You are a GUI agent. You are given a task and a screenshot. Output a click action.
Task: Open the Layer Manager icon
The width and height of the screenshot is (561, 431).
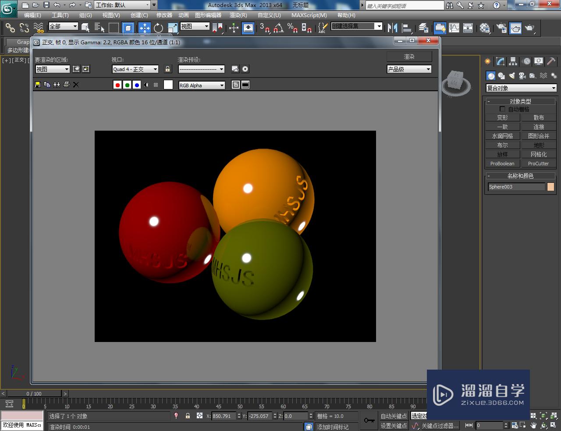(423, 28)
